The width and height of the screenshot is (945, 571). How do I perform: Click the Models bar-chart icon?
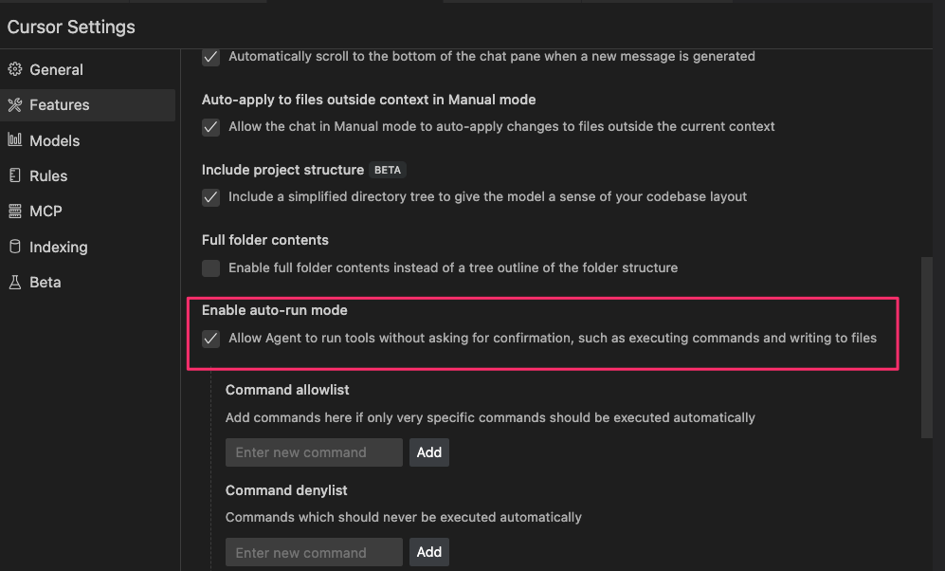pyautogui.click(x=14, y=140)
